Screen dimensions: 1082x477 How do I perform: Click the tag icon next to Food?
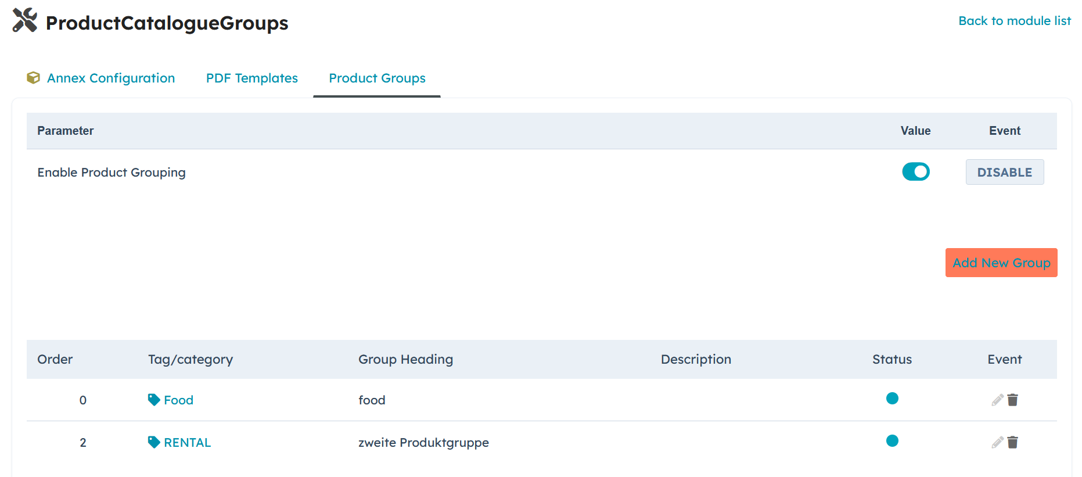154,400
